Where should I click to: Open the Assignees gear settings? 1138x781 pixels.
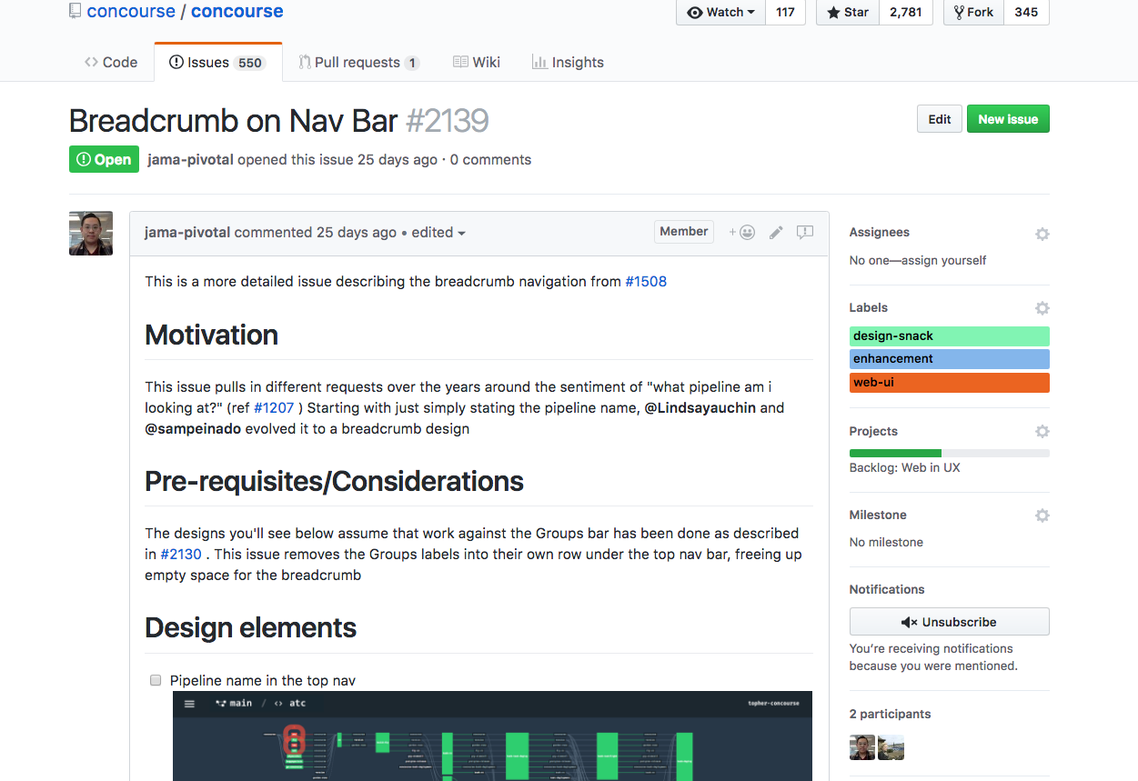point(1042,234)
